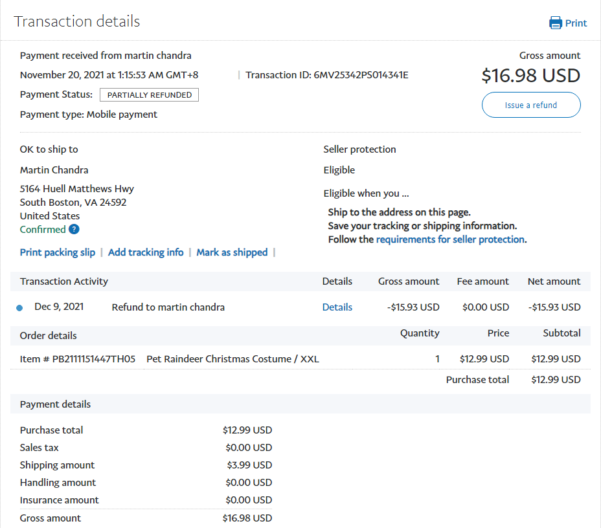Image resolution: width=601 pixels, height=528 pixels.
Task: Choose Mark as shipped
Action: coord(232,252)
